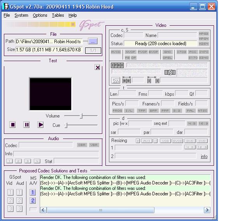Select audio stream button 1
249x221 pixels.
click(9, 161)
